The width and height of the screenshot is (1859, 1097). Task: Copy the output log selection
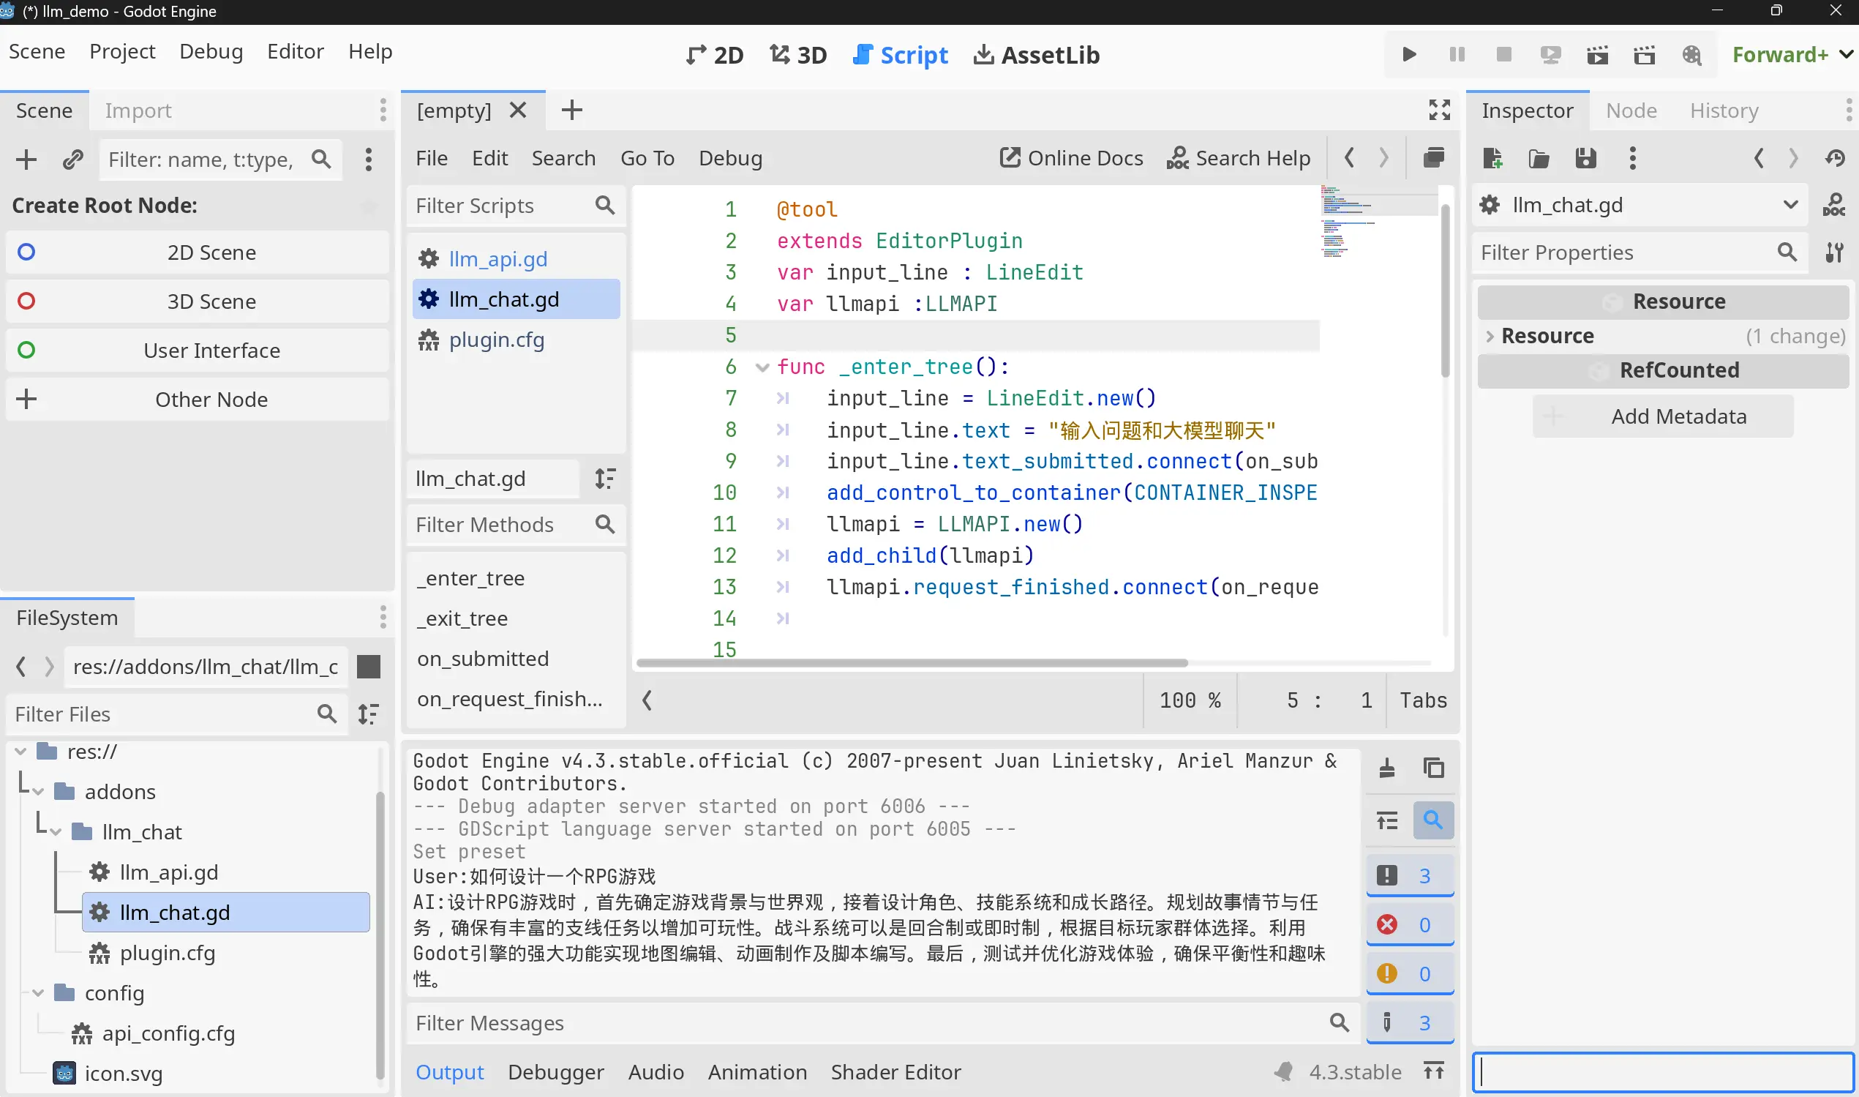(x=1433, y=769)
